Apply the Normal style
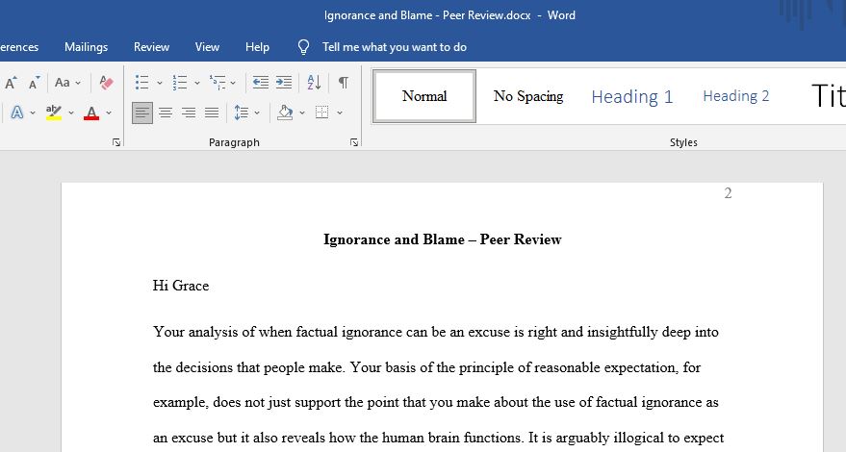This screenshot has height=452, width=846. pos(424,96)
